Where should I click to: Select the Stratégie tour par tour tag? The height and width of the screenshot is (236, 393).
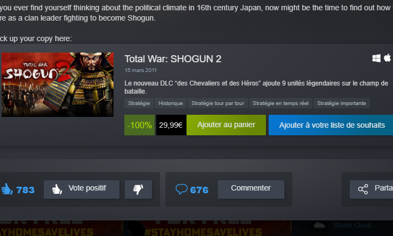pos(218,103)
